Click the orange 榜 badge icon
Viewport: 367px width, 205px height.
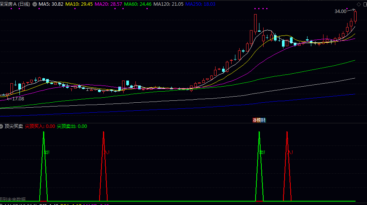click(259, 120)
